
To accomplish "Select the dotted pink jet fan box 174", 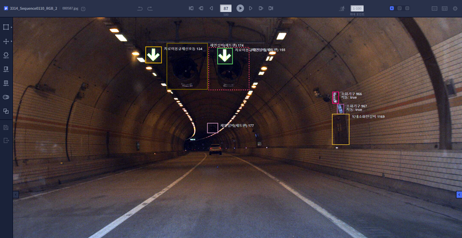I will point(229,68).
